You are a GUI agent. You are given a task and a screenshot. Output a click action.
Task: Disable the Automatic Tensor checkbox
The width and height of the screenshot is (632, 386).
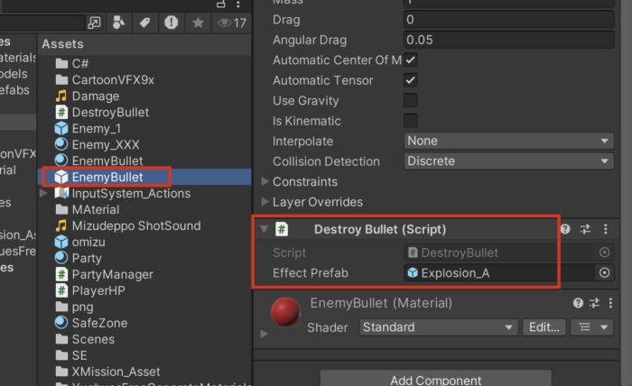[x=411, y=80]
